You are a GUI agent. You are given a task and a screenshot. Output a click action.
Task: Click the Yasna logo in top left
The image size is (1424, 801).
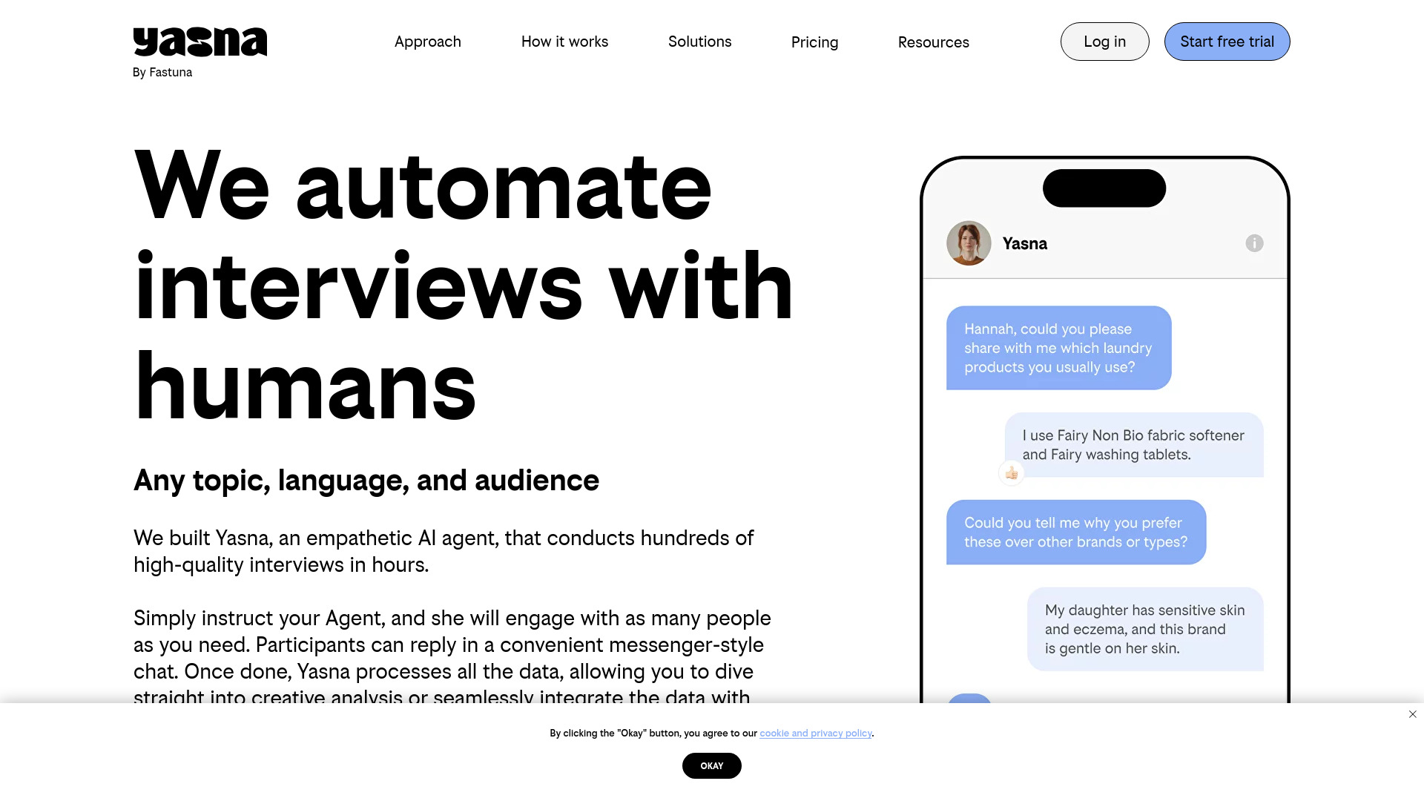point(200,41)
